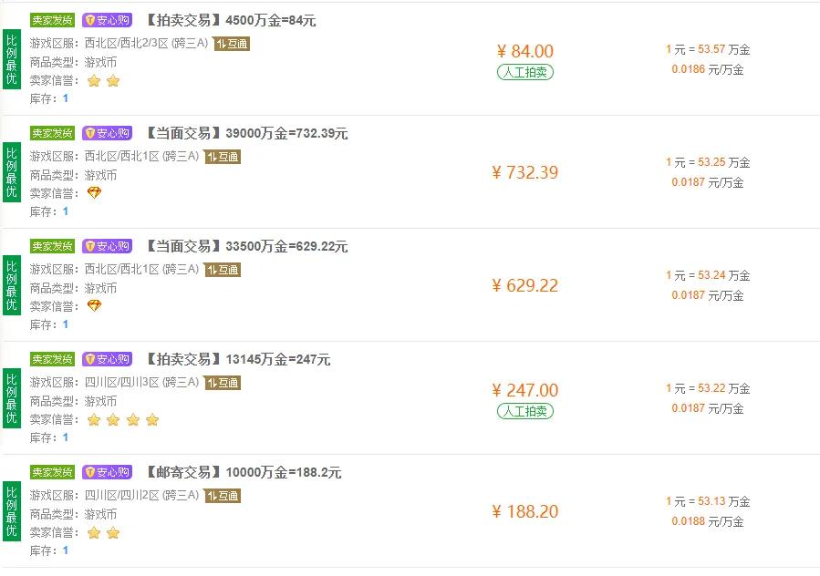Open listing 【当面交易】39000万金=732.39元
The height and width of the screenshot is (576, 820).
coord(246,133)
